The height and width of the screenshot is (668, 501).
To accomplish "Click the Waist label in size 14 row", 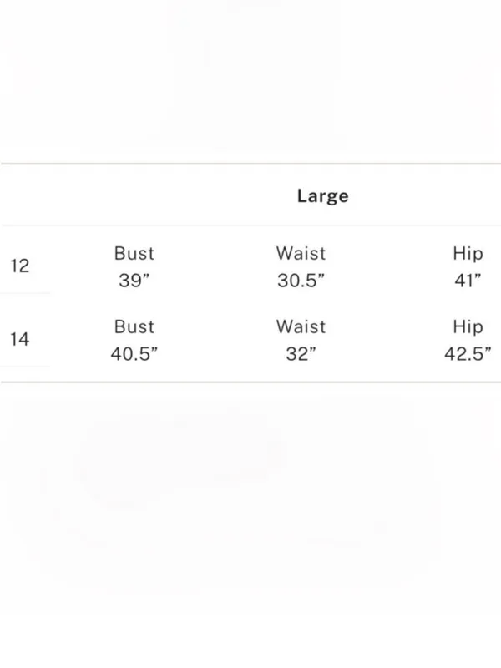I will point(301,327).
